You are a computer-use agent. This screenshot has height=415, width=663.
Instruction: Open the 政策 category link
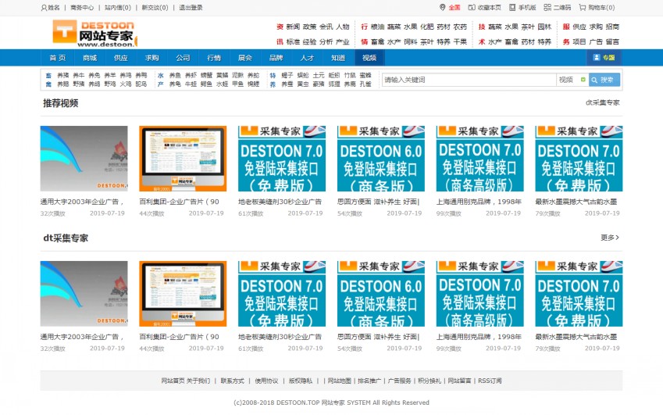[309, 27]
